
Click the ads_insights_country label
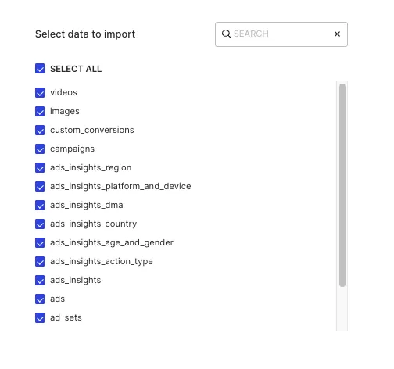pyautogui.click(x=93, y=224)
